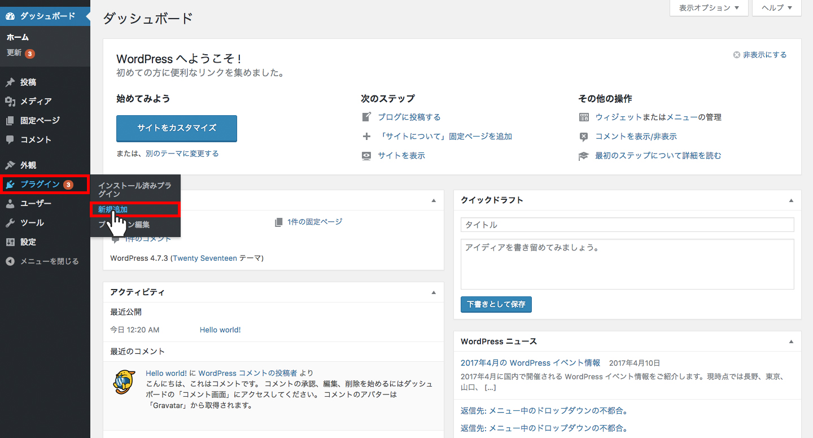
Task: Click the edit icon beside ブログに投稿する
Action: [367, 117]
